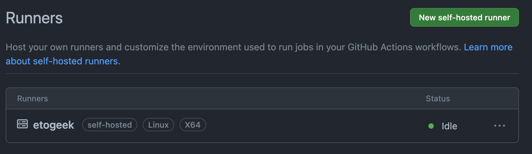Click empty area of the table header row
The image size is (532, 154).
coord(234,99)
